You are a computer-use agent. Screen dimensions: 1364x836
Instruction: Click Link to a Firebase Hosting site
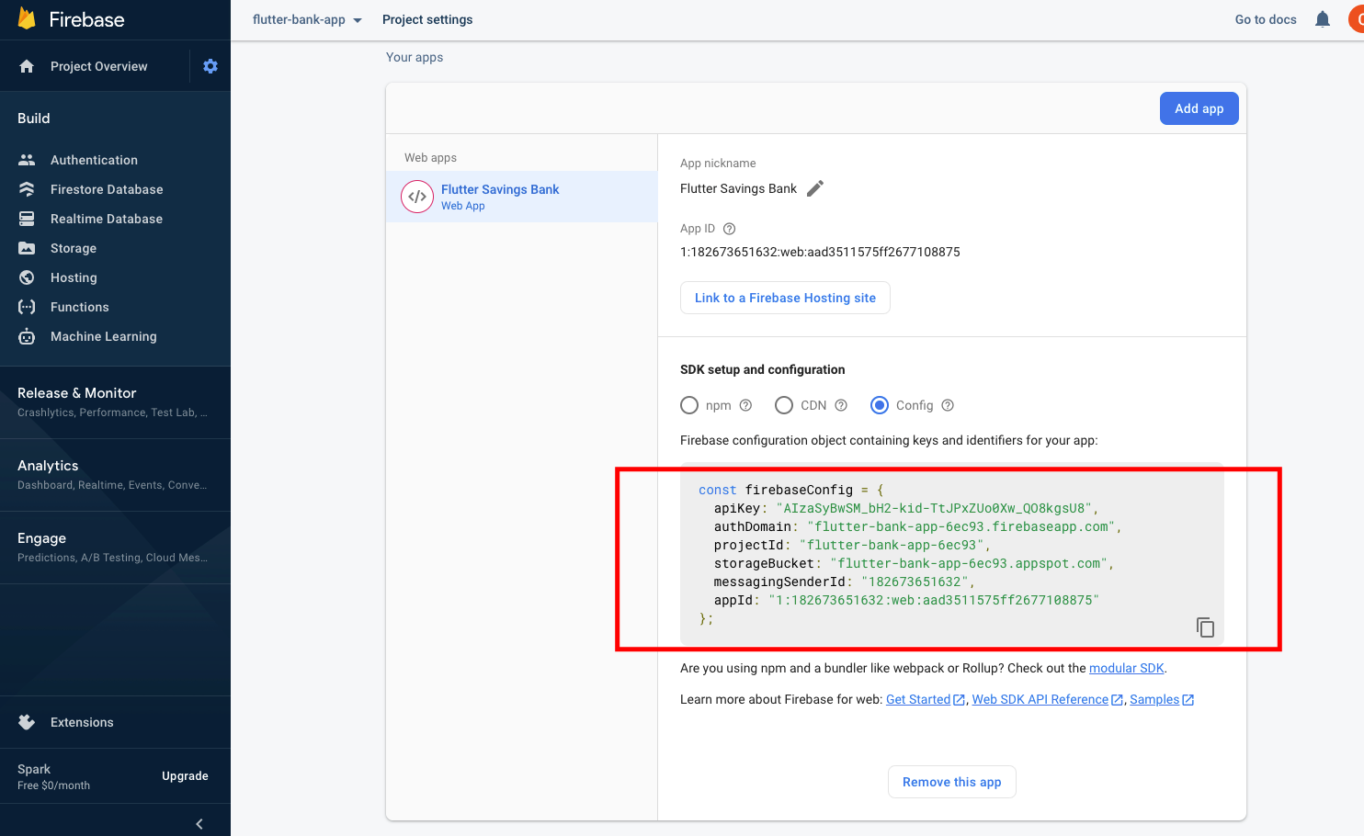coord(785,298)
